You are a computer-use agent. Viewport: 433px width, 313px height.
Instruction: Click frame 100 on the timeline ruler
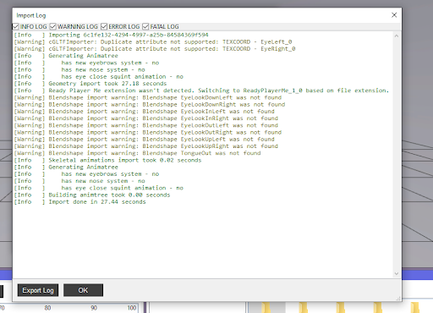pyautogui.click(x=132, y=308)
